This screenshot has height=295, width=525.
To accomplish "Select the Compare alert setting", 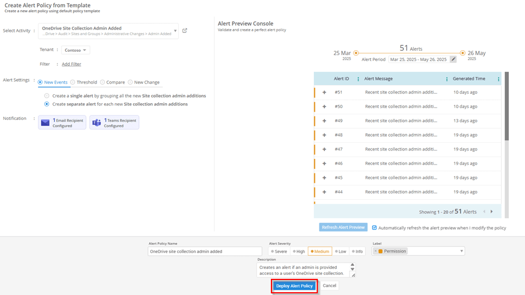I will (112, 83).
